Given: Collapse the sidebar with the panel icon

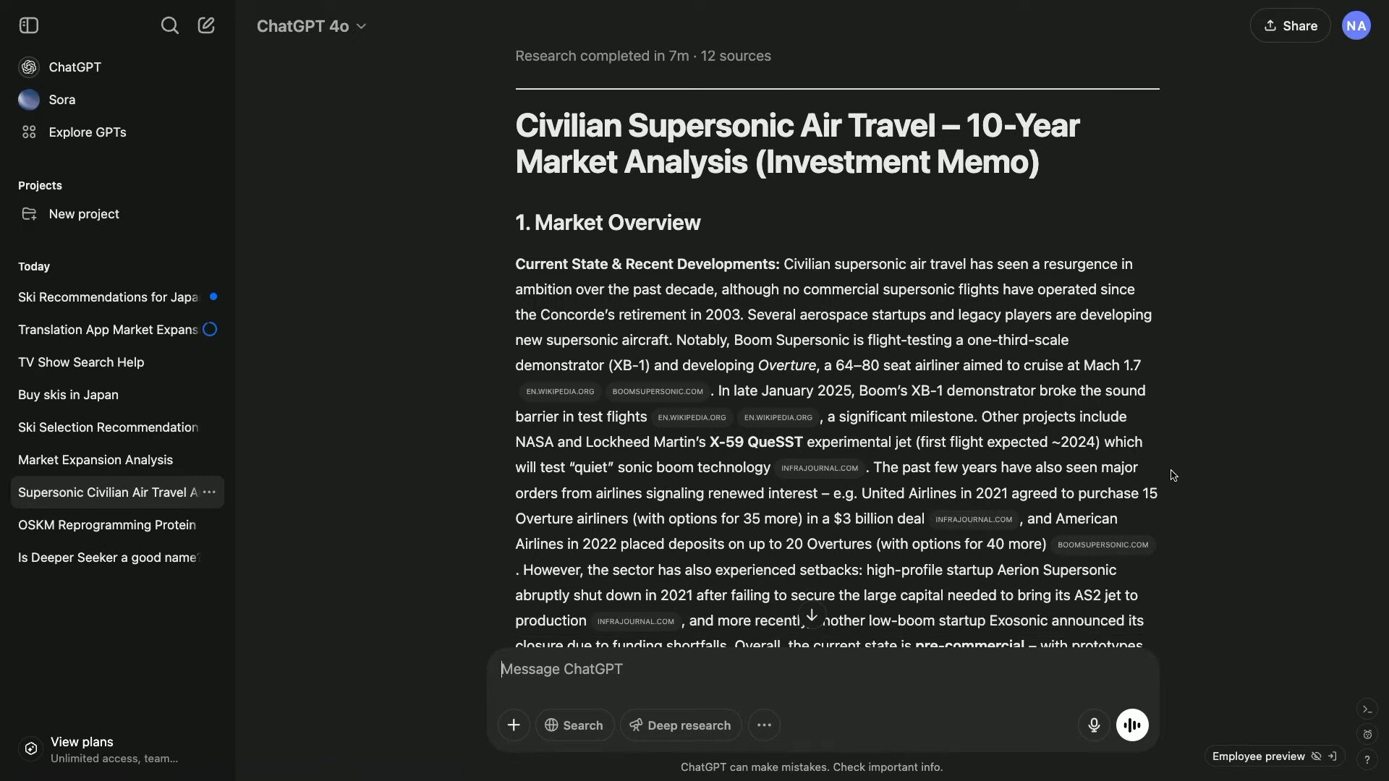Looking at the screenshot, I should click(x=29, y=26).
